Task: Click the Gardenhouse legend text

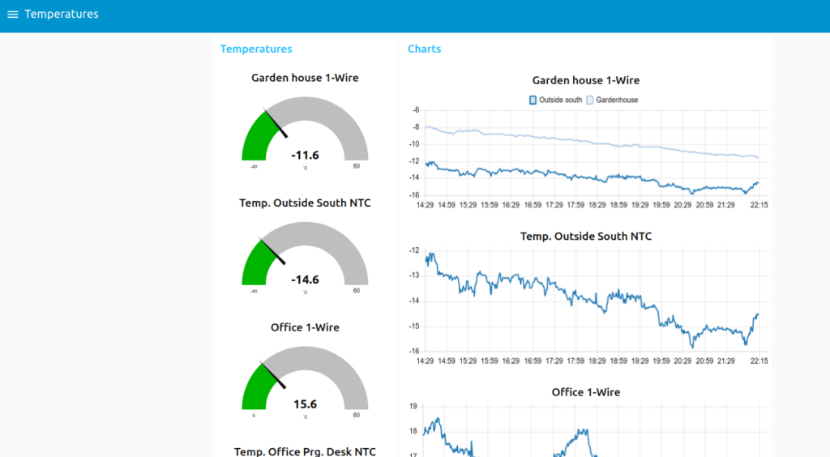Action: [617, 100]
